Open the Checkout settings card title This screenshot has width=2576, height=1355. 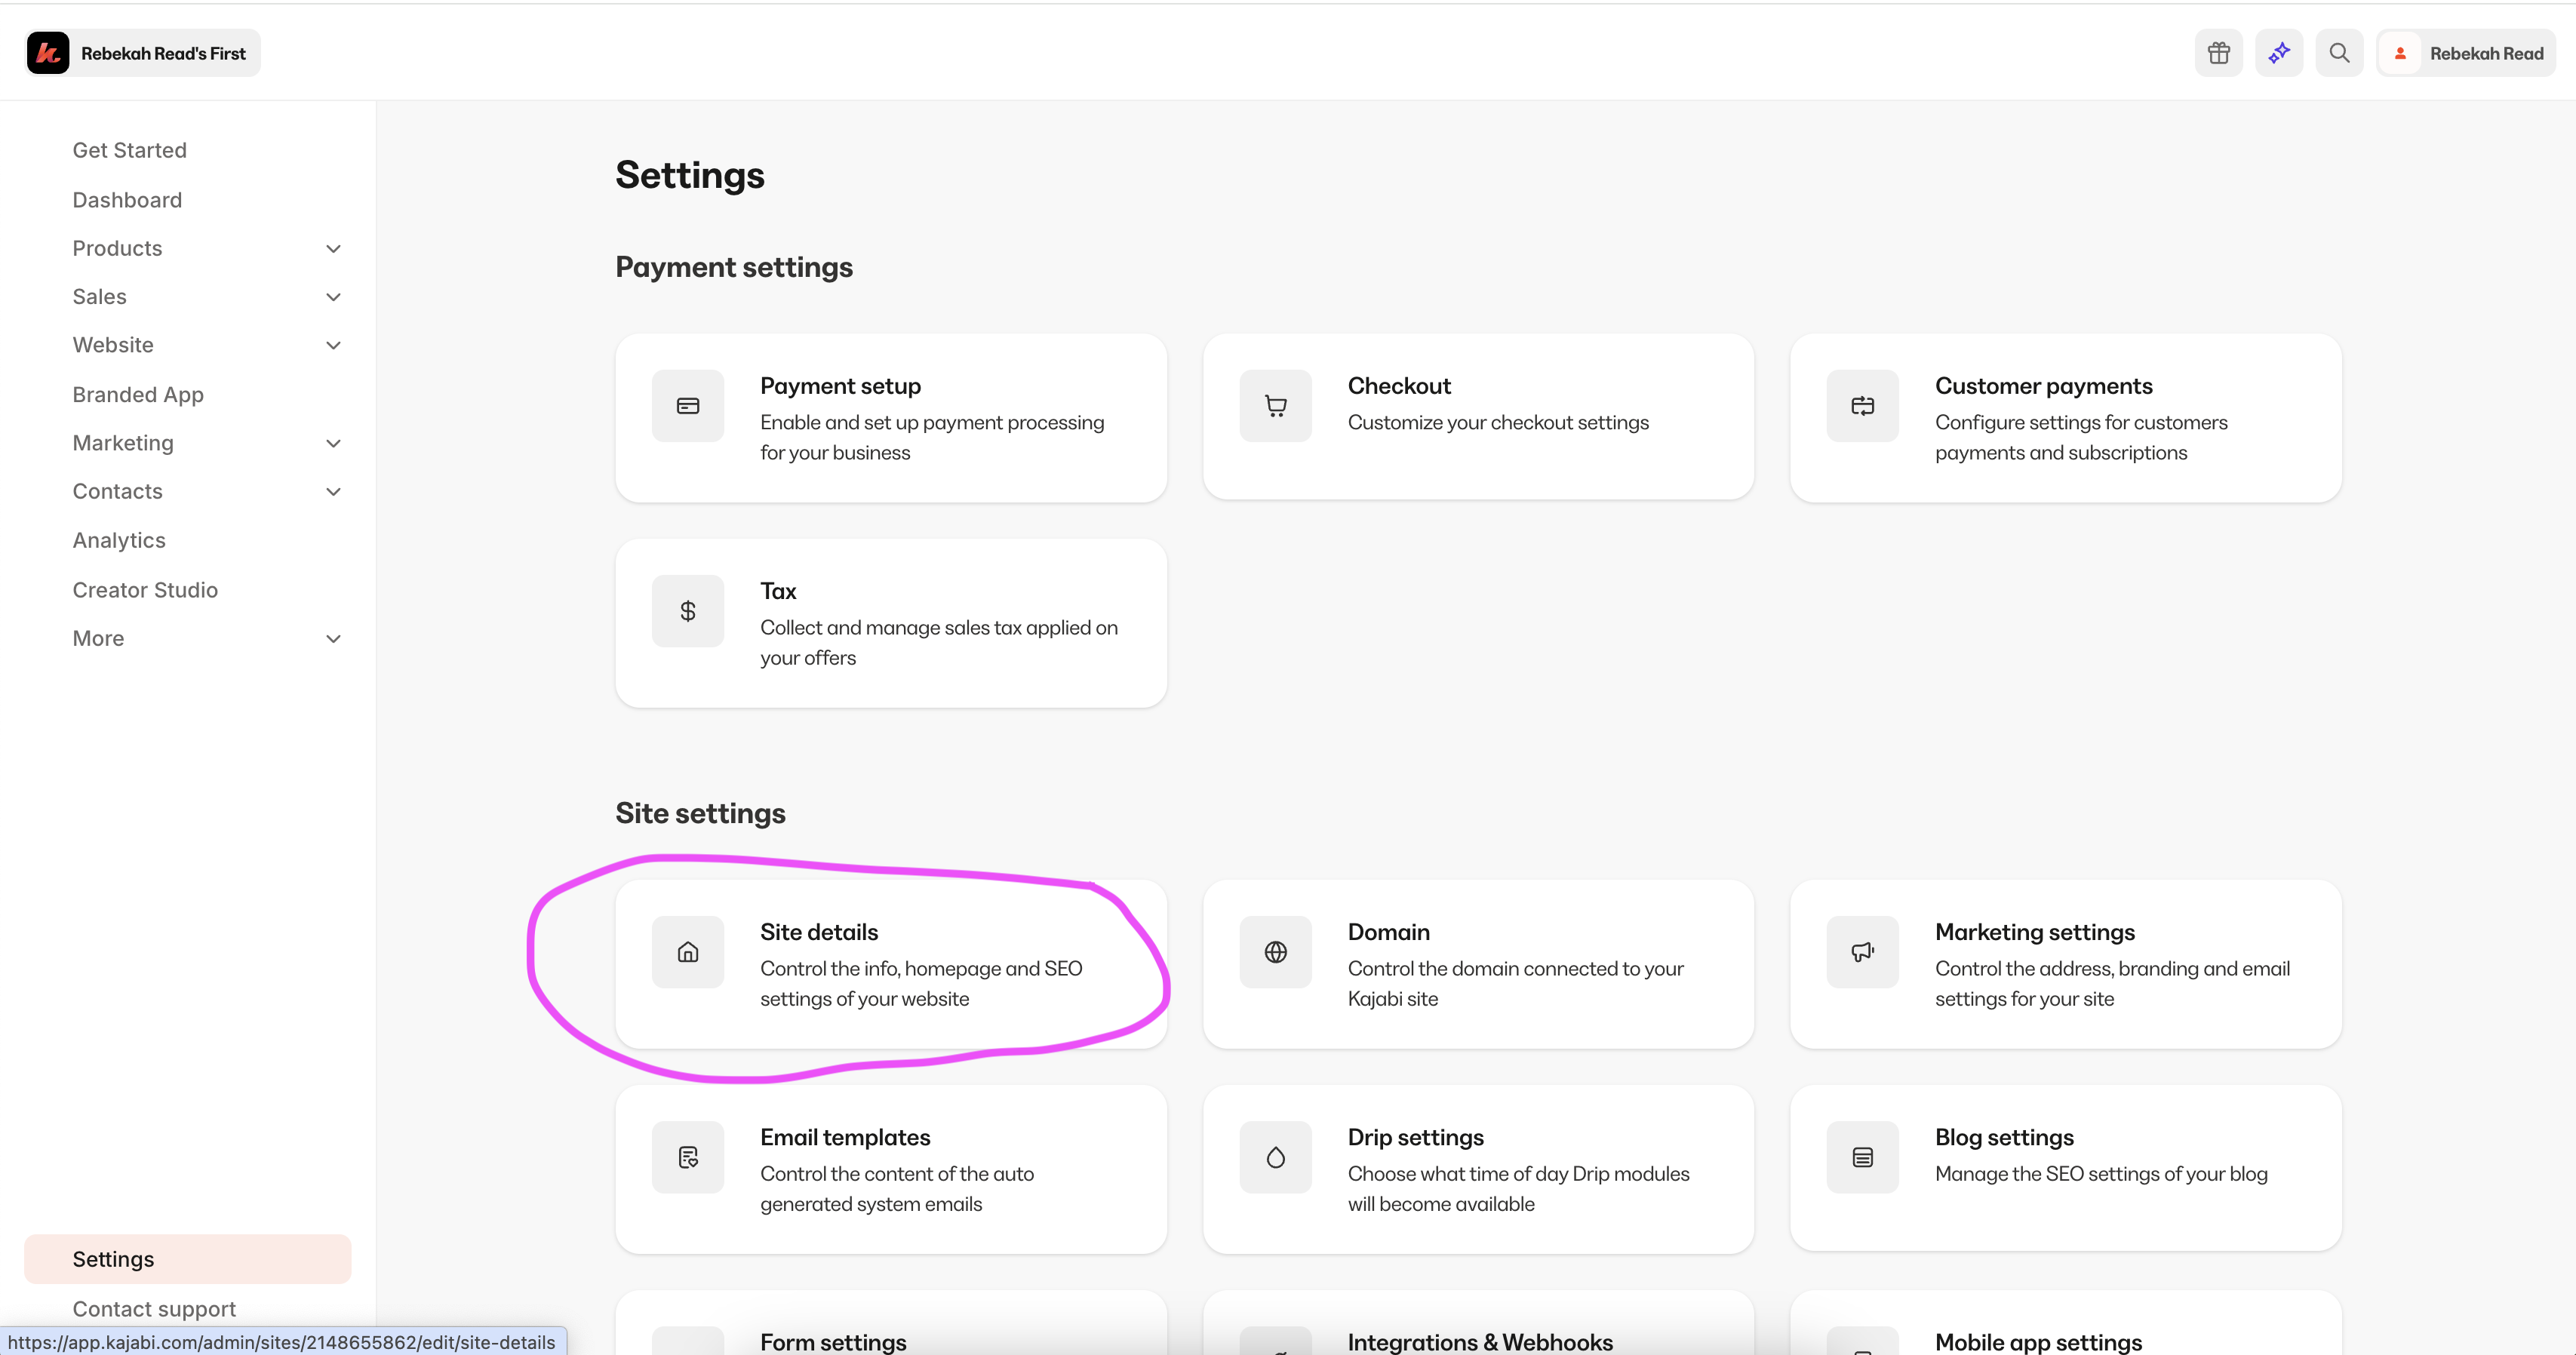(1399, 386)
